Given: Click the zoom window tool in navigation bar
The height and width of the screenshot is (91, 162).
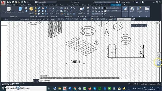Looking at the screenshot, I should coord(159,63).
